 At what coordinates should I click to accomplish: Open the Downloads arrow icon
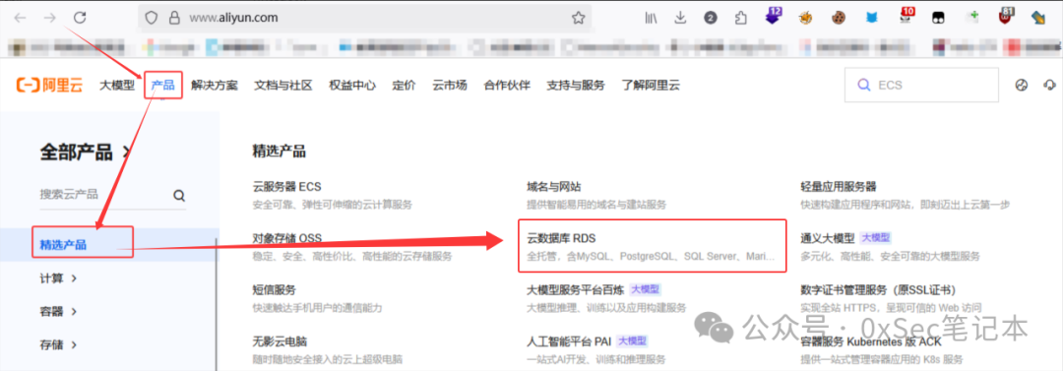[681, 19]
